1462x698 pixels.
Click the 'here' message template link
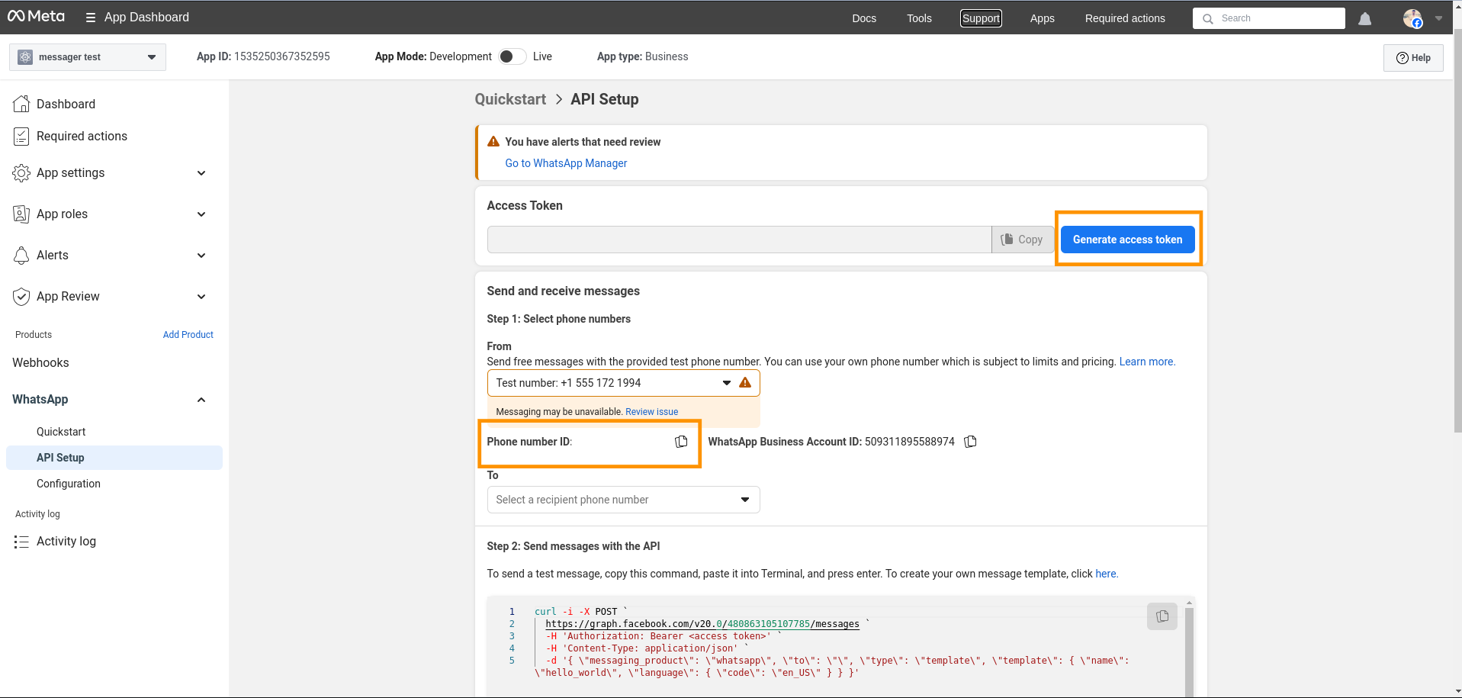[x=1107, y=574]
